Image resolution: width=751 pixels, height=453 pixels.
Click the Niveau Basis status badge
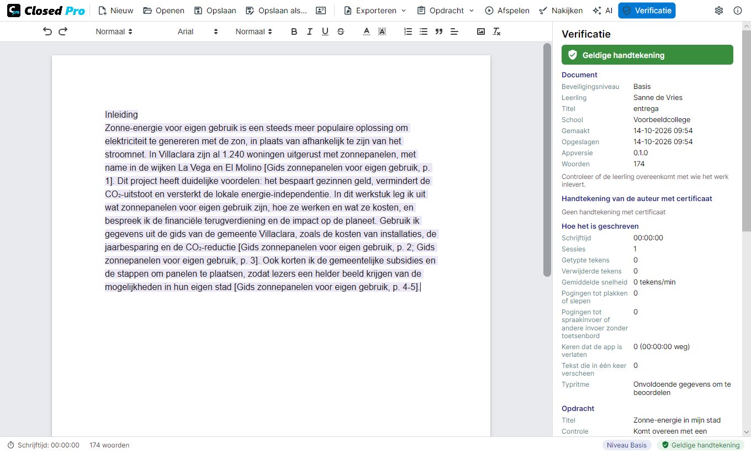pyautogui.click(x=627, y=445)
